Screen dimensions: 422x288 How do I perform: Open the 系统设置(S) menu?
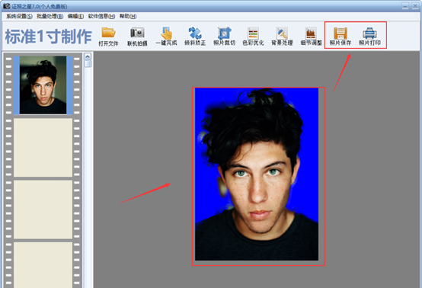click(19, 17)
